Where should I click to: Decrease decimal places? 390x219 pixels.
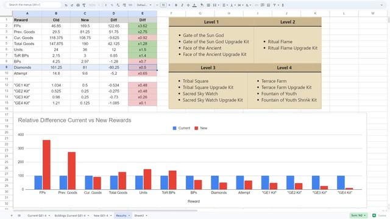tap(118, 5)
